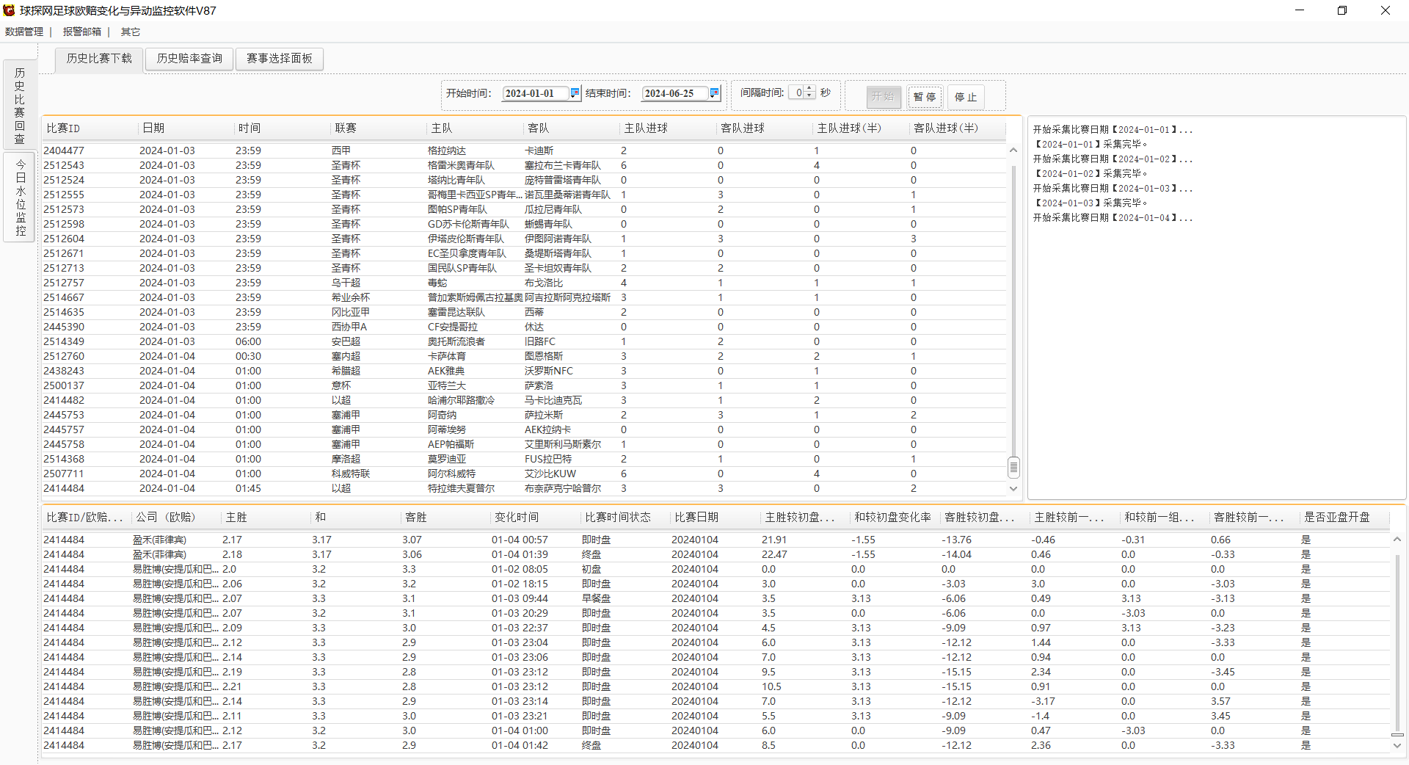Sort by the 日期 column header
This screenshot has width=1409, height=765.
(x=186, y=128)
